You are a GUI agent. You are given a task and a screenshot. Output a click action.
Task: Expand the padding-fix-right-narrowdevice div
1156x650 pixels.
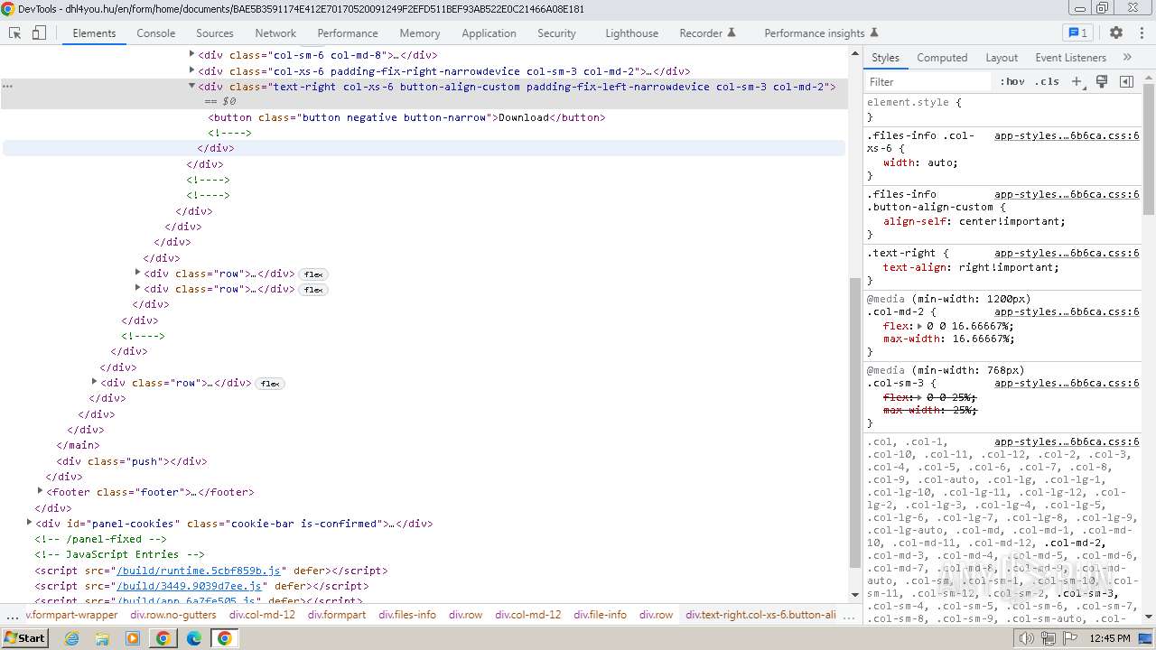[191, 70]
